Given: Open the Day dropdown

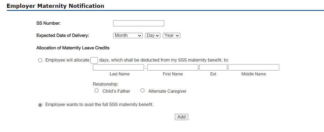Looking at the screenshot, I should point(152,36).
